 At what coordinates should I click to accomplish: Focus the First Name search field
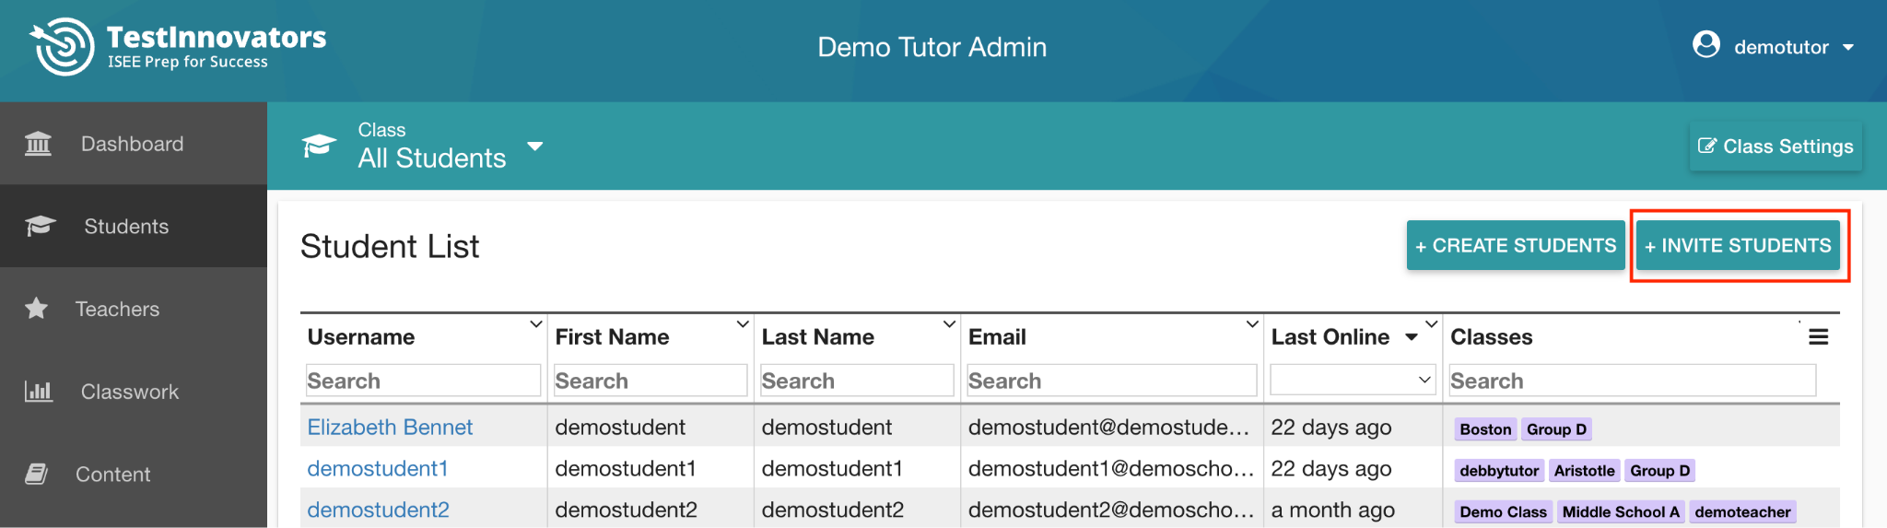650,381
